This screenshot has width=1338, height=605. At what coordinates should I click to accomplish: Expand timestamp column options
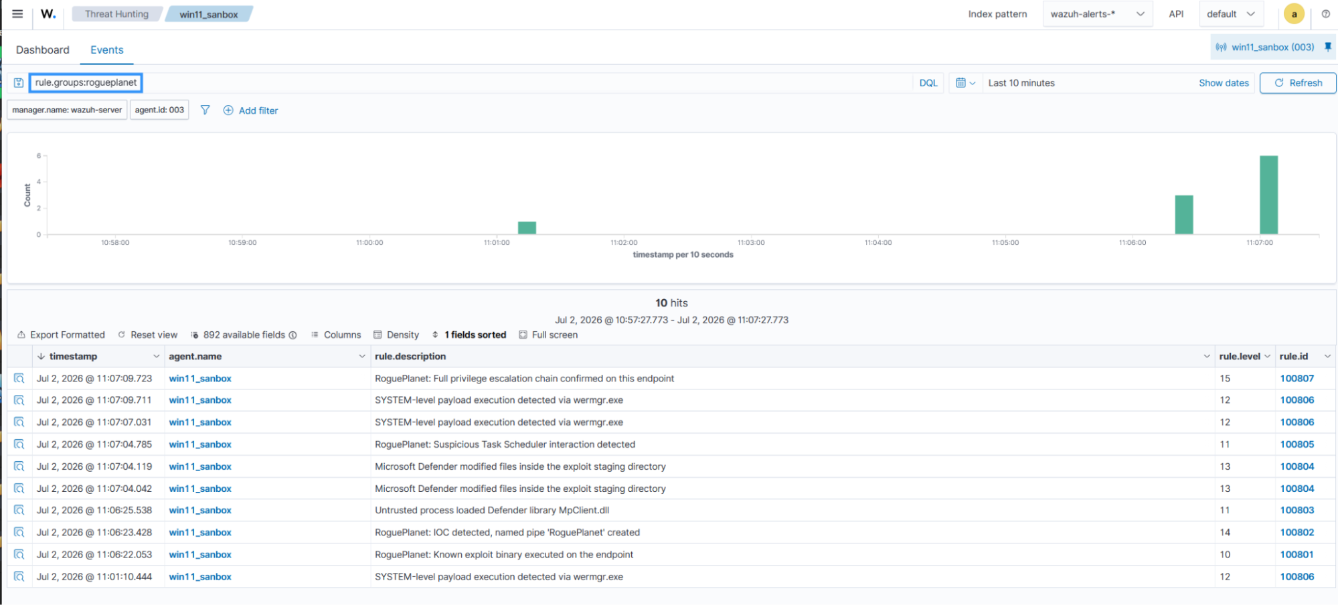pos(156,357)
